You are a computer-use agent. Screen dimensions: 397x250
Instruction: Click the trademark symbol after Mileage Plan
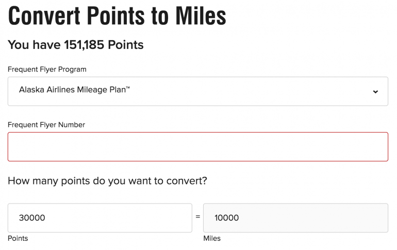pos(128,88)
